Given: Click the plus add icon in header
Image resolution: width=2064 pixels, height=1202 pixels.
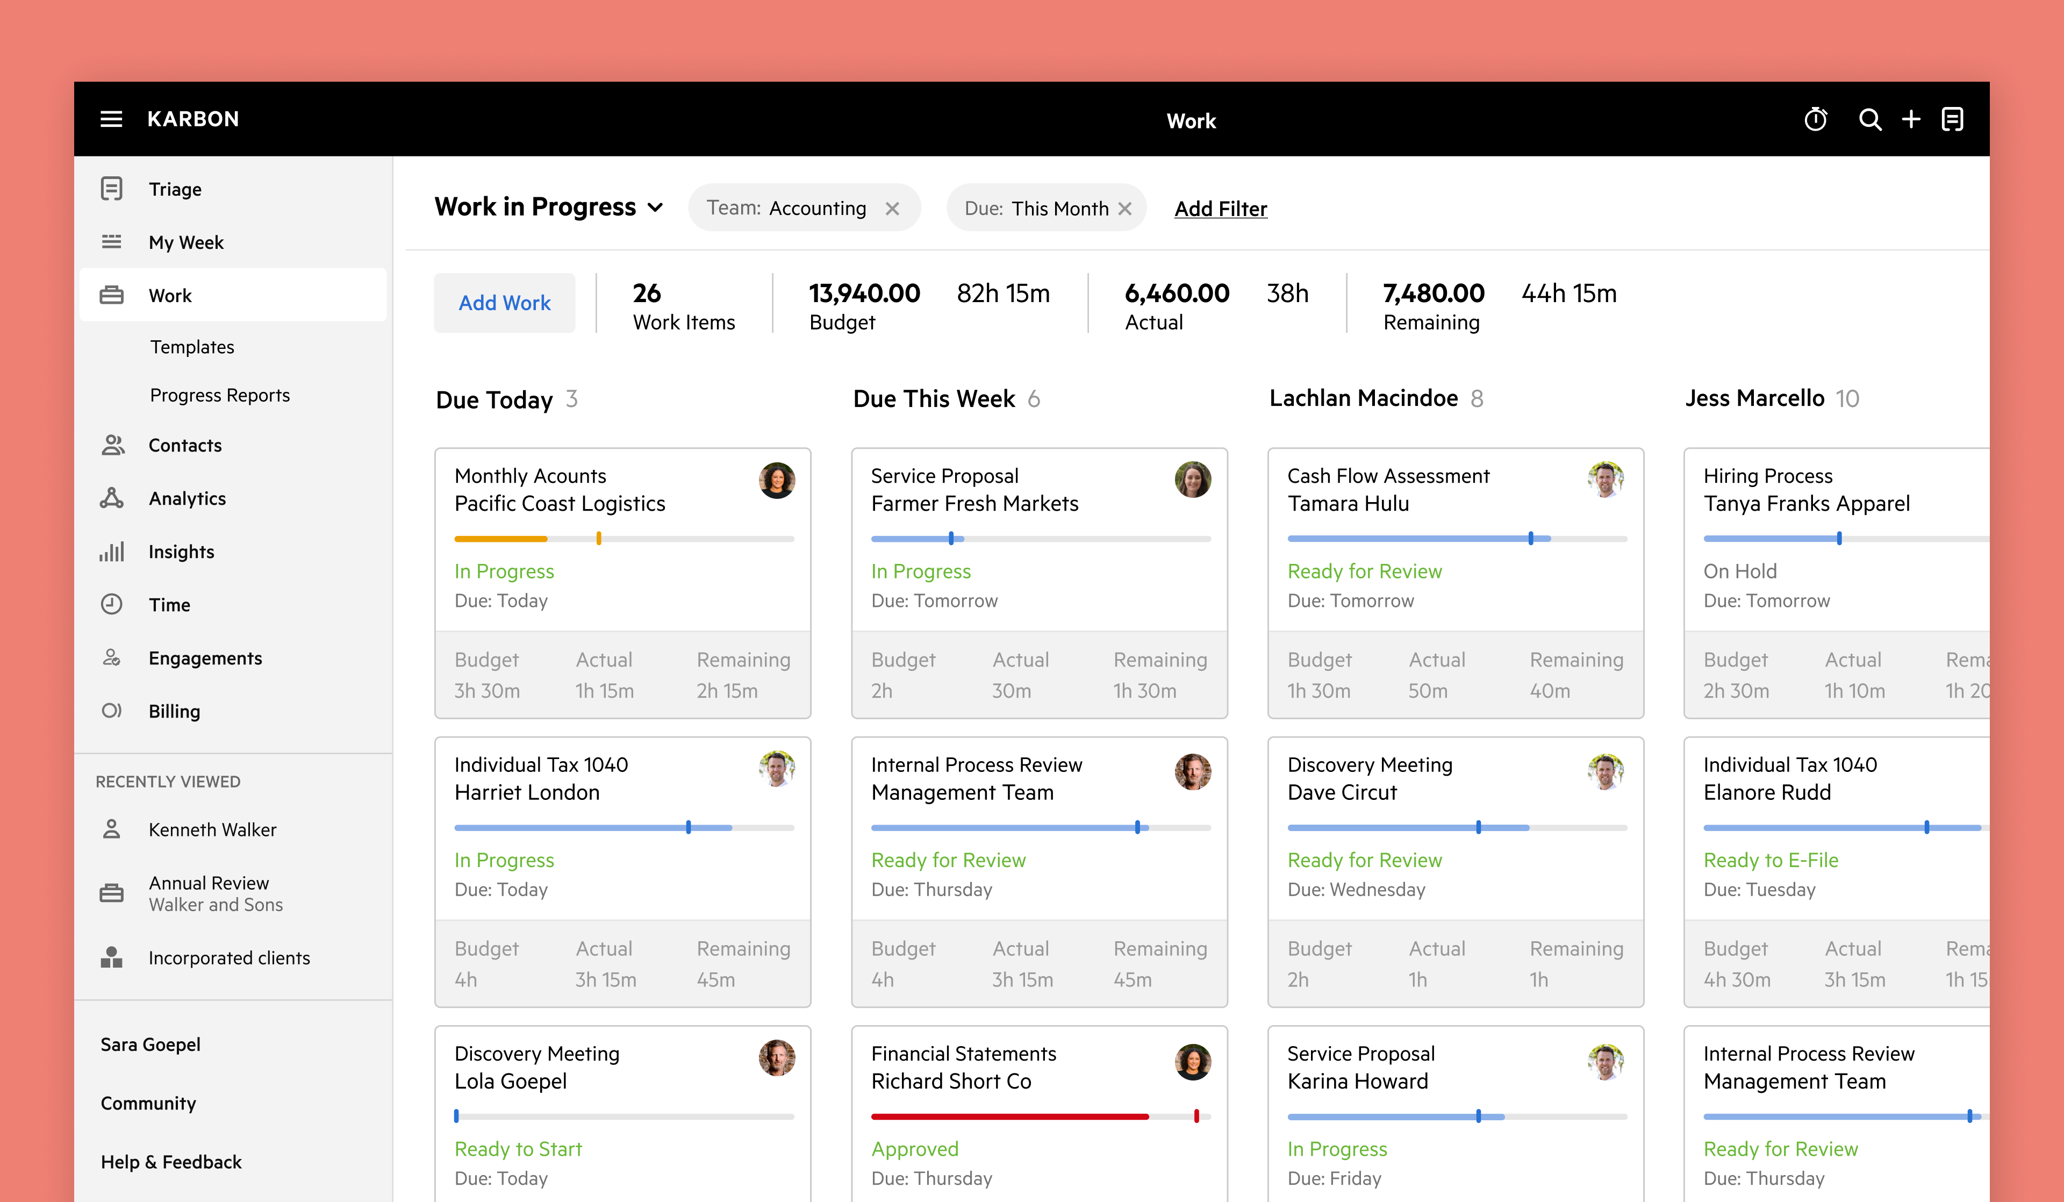Looking at the screenshot, I should point(1911,120).
